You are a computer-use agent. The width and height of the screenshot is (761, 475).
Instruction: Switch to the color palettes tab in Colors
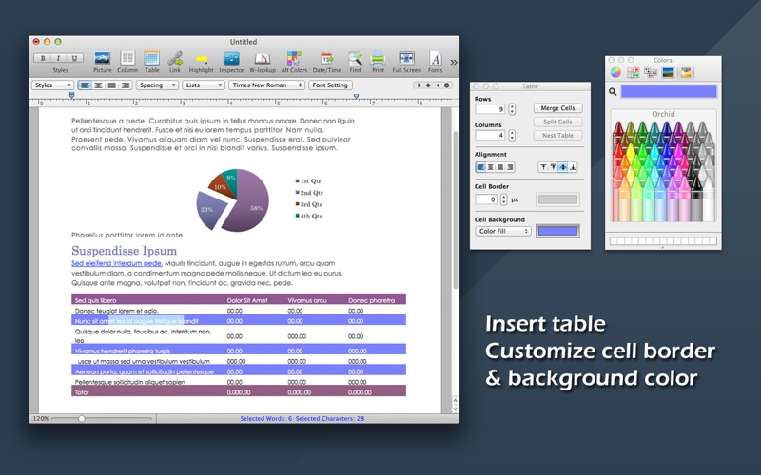[x=651, y=73]
